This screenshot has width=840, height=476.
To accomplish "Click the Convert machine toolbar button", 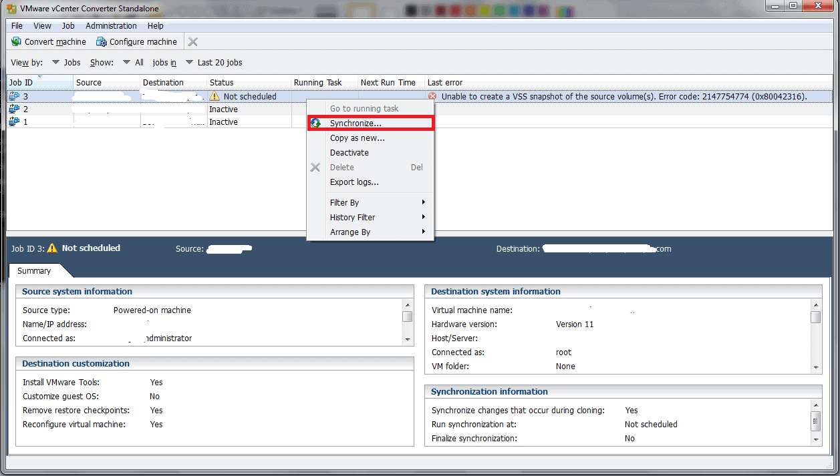I will pos(49,41).
